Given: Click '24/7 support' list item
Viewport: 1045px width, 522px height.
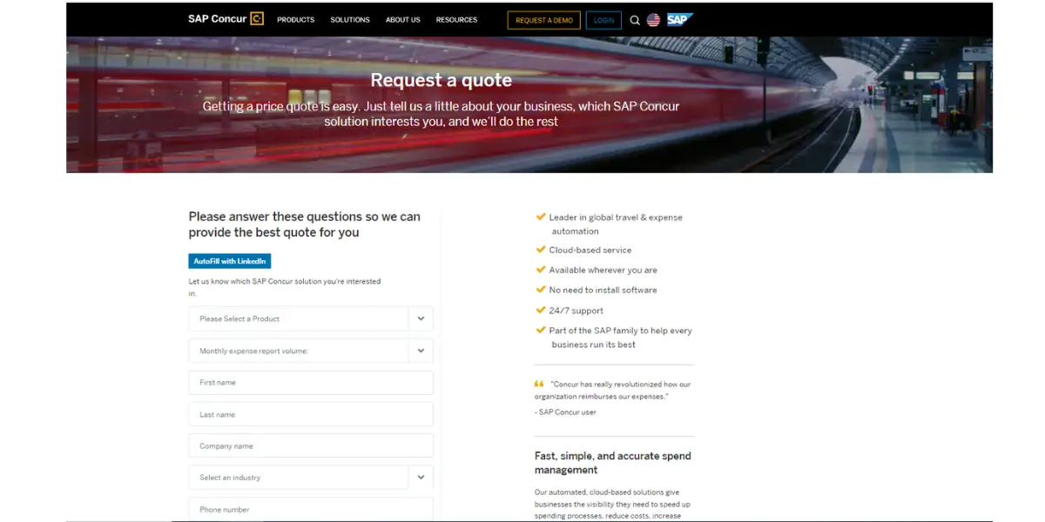Looking at the screenshot, I should pos(576,311).
